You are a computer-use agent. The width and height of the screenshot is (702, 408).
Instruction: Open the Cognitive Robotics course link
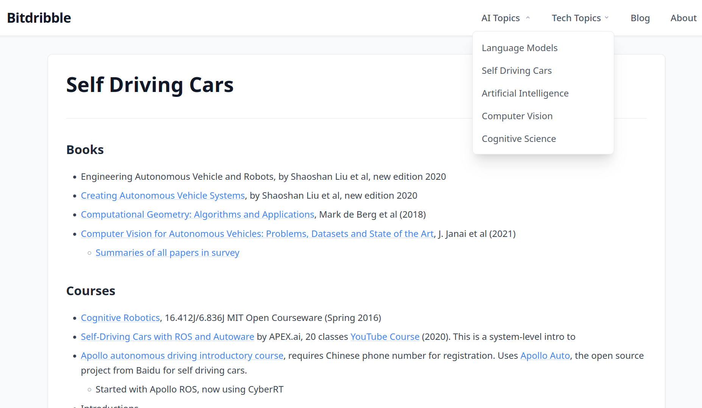click(120, 318)
